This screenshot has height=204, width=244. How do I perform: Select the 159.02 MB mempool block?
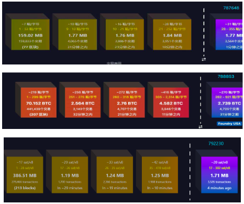point(30,34)
